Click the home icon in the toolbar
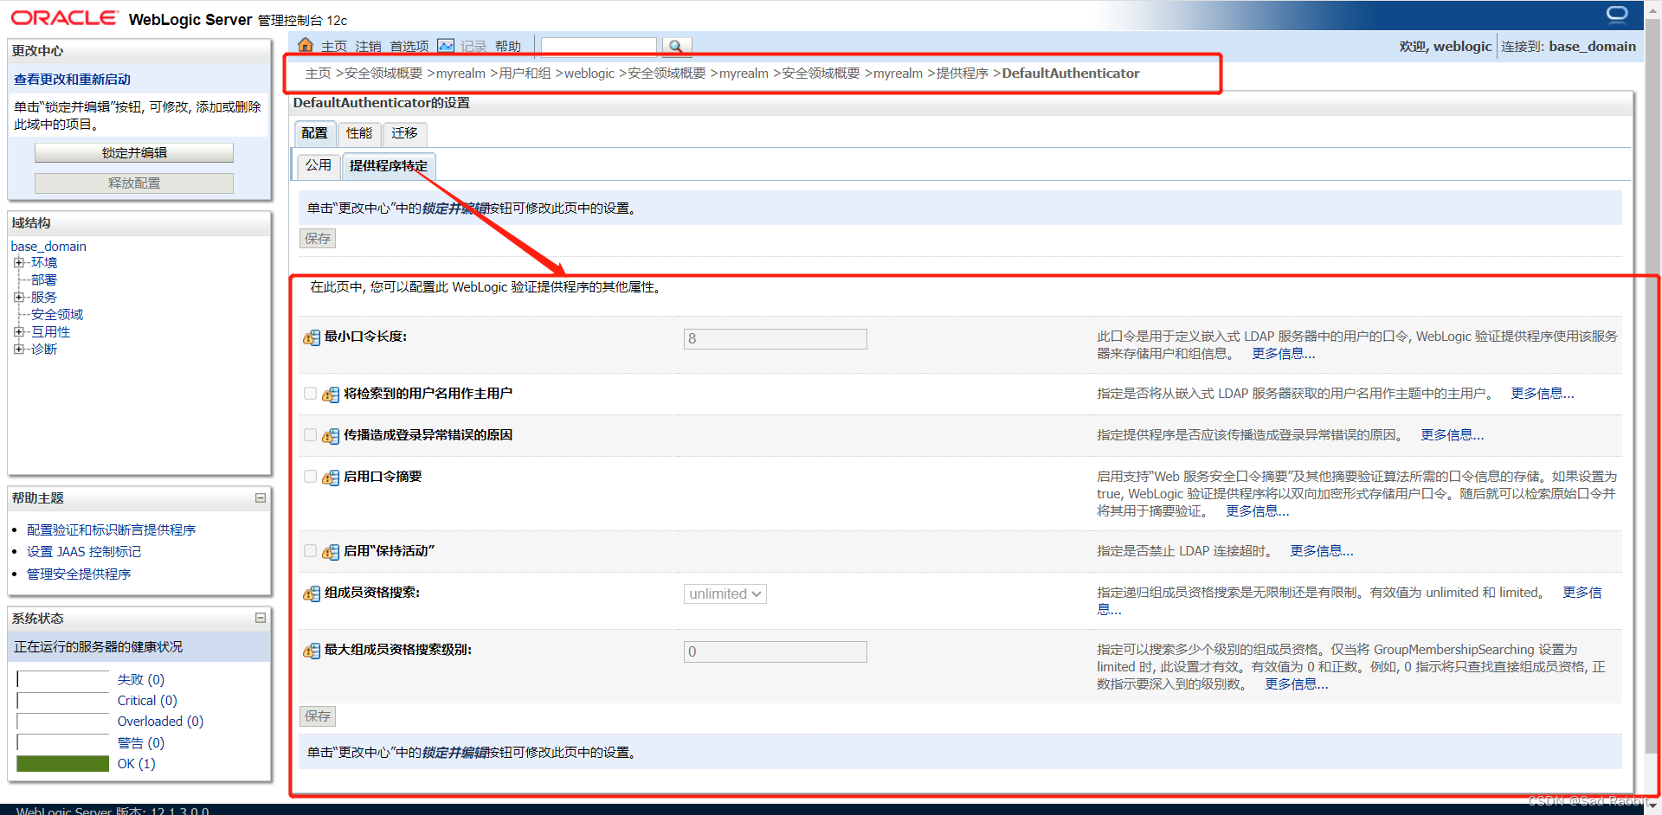This screenshot has height=815, width=1662. pyautogui.click(x=306, y=45)
